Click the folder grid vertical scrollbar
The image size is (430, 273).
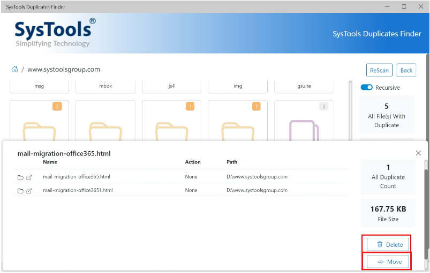click(350, 111)
